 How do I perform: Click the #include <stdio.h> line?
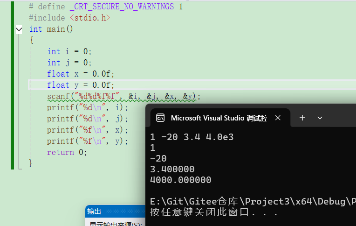(69, 18)
